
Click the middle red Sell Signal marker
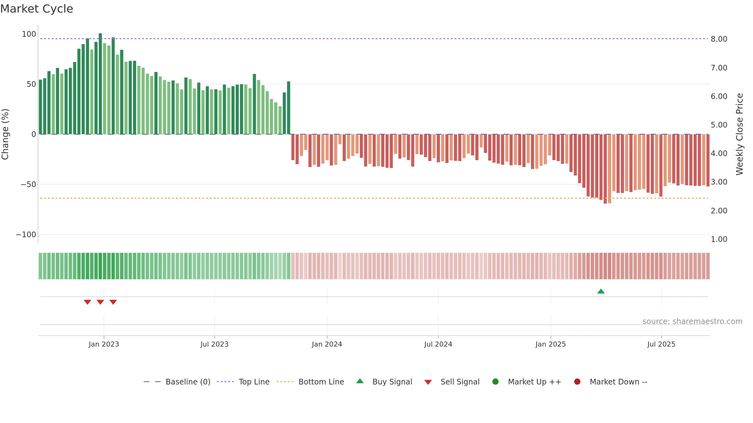(100, 302)
